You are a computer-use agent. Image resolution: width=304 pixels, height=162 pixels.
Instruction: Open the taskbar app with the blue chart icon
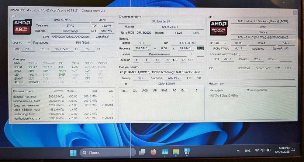click(164, 152)
